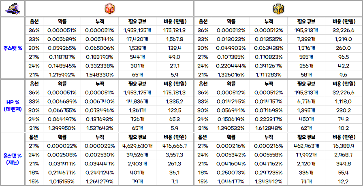Select the cost value 261.3

coord(175,164)
